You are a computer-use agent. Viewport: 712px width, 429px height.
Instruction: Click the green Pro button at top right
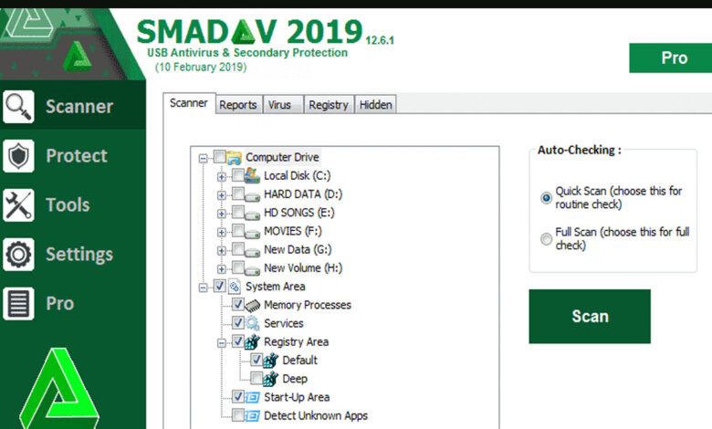click(x=674, y=58)
